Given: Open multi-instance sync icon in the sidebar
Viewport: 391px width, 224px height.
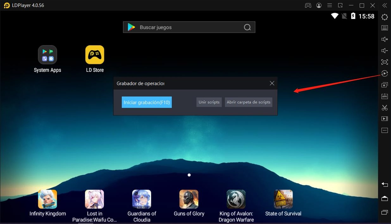Looking at the screenshot, I should coord(385,85).
